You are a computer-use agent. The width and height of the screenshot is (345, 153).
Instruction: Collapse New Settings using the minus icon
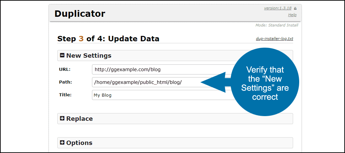[62, 55]
